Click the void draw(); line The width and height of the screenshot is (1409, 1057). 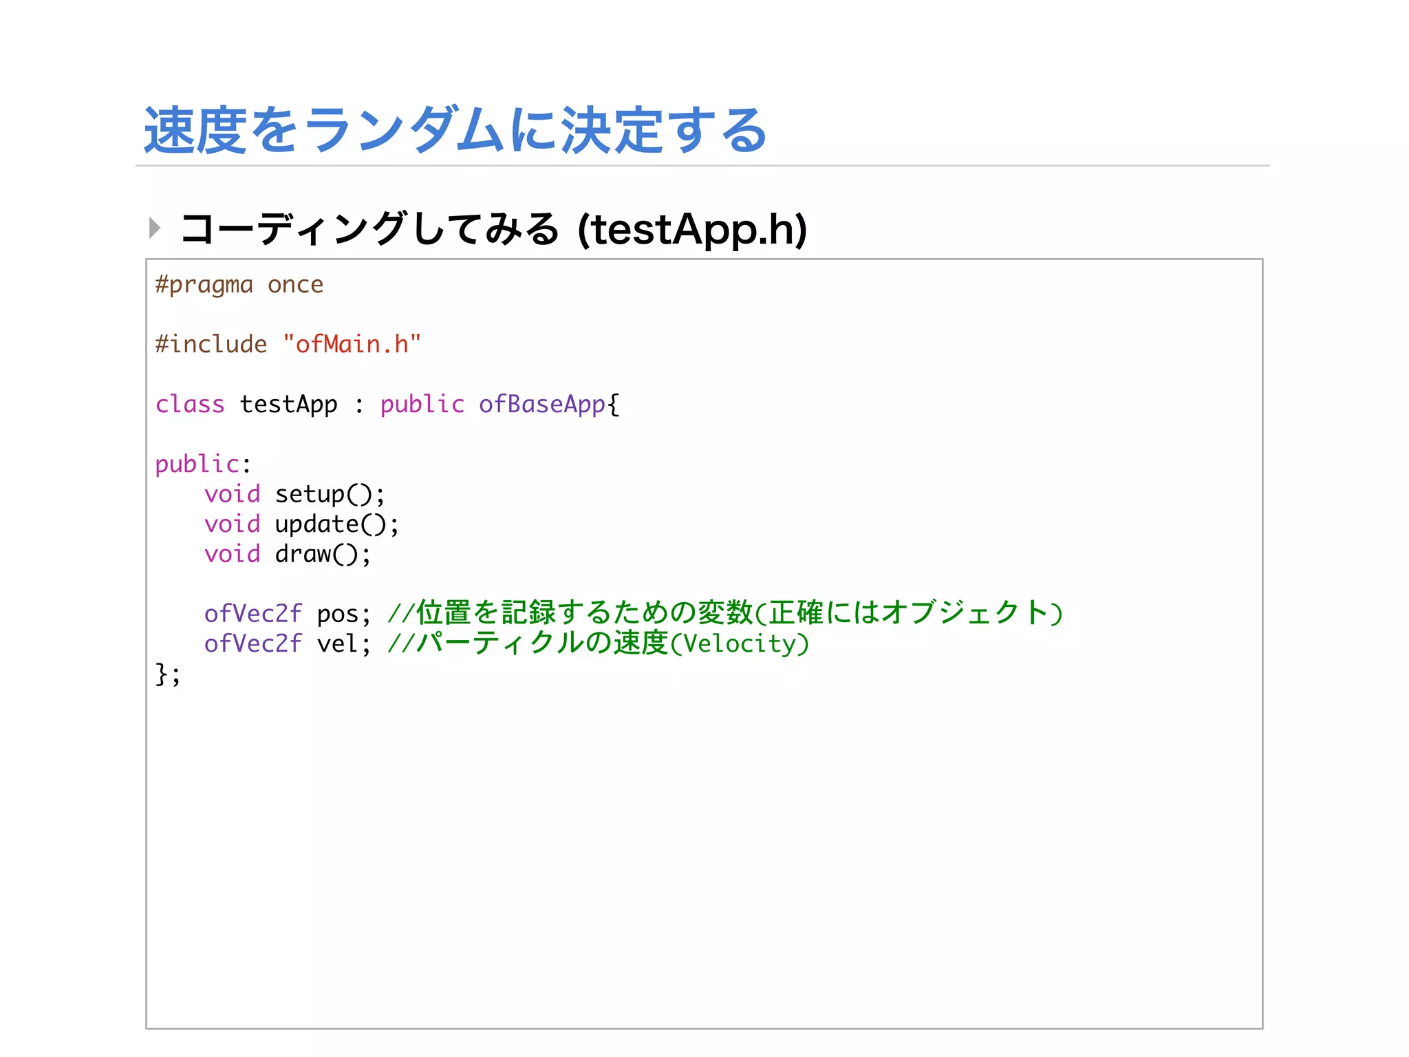coord(288,554)
